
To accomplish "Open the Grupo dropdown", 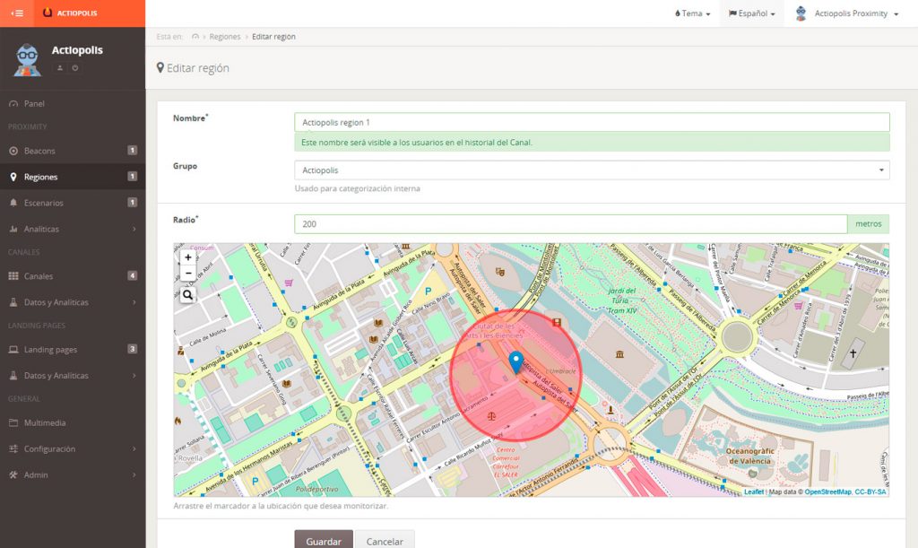I will 592,170.
